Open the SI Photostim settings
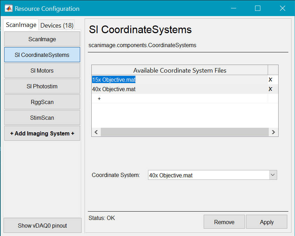 [42, 86]
